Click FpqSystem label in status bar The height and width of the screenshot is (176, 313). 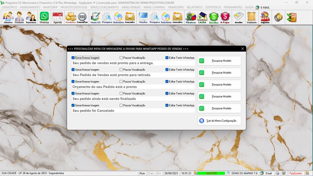pyautogui.click(x=296, y=173)
